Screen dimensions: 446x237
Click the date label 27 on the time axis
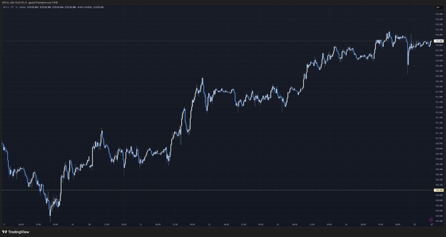coord(431,225)
